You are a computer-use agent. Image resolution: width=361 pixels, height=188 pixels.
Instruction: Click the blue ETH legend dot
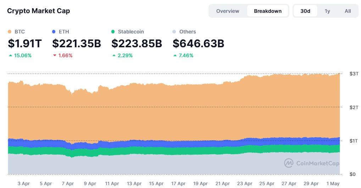coord(54,32)
